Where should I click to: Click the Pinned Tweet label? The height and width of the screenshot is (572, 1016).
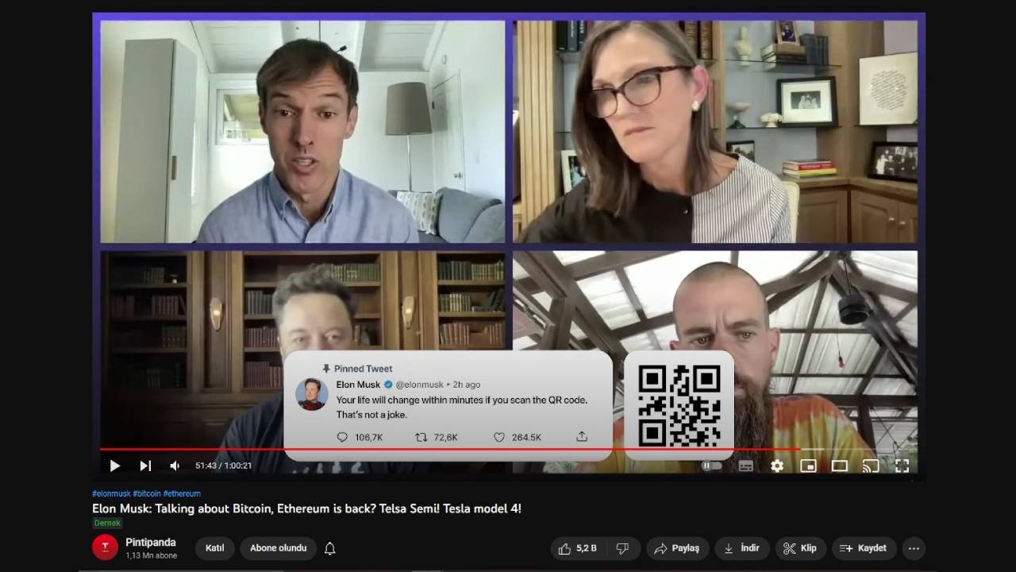pos(363,369)
